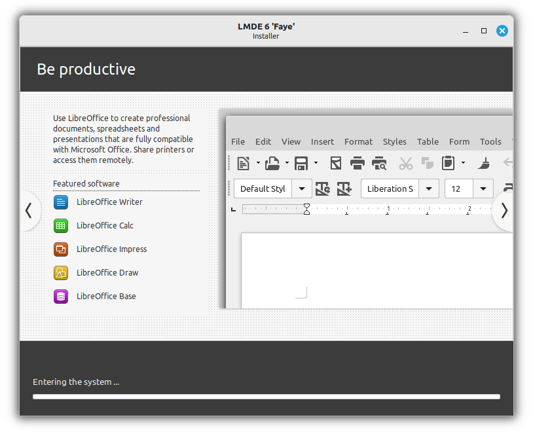Open the Print Preview tool

379,162
